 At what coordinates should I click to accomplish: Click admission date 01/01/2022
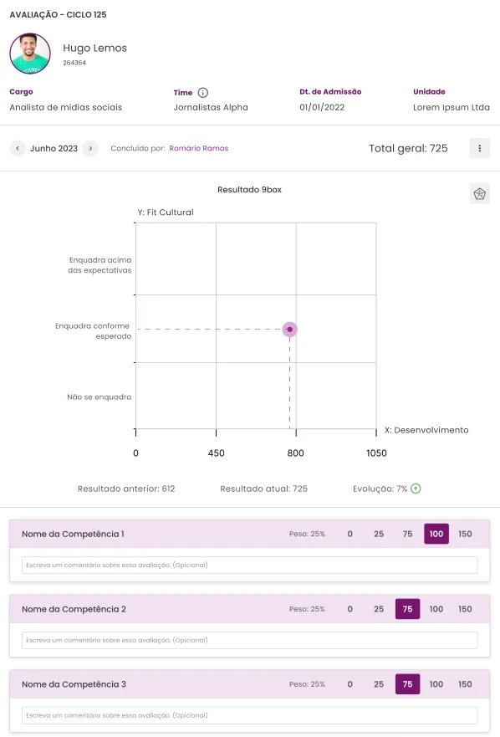coord(322,107)
